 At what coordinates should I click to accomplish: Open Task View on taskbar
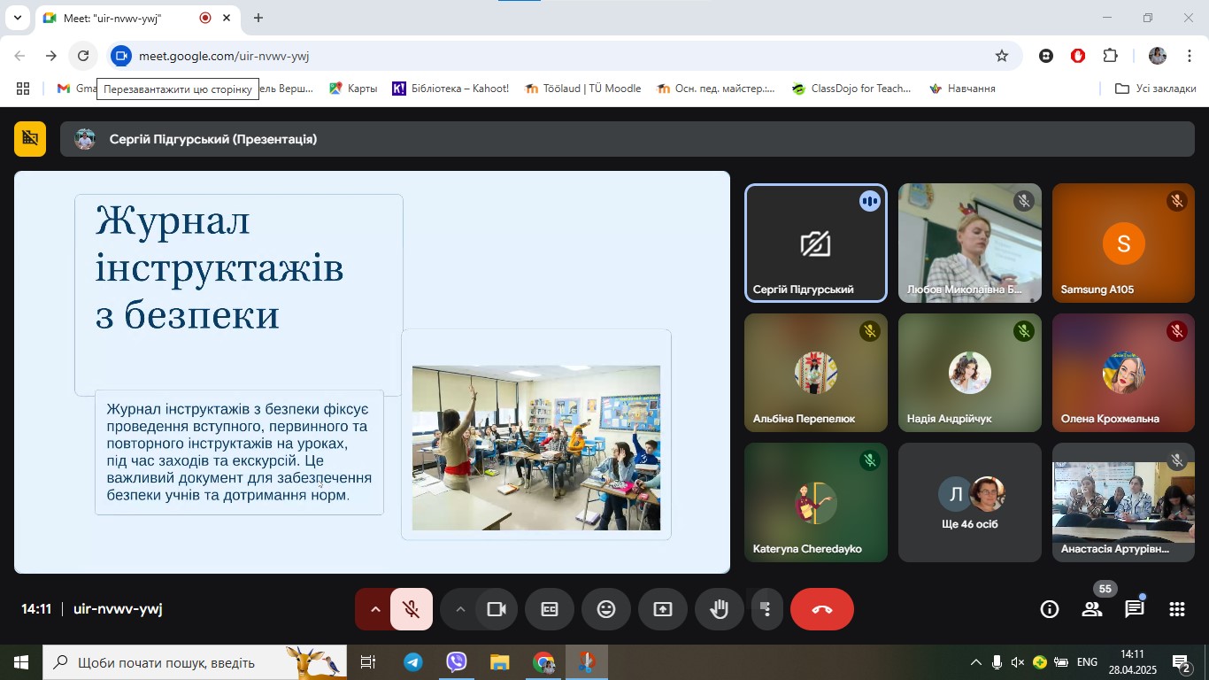368,662
